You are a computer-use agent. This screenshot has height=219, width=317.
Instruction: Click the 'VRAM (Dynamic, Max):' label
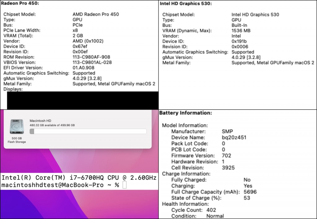pos(187,31)
